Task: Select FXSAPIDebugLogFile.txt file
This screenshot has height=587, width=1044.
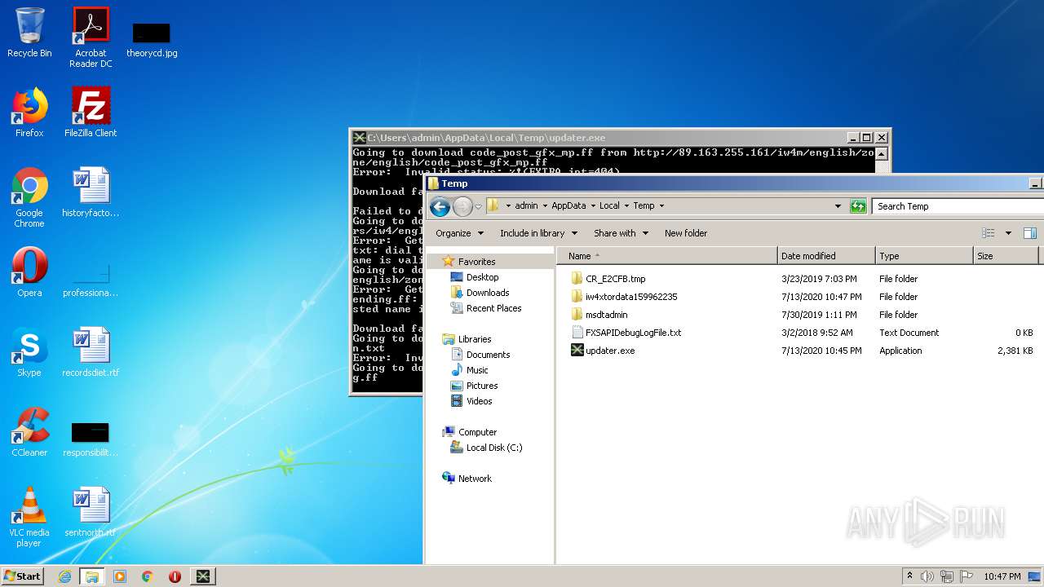Action: point(633,333)
